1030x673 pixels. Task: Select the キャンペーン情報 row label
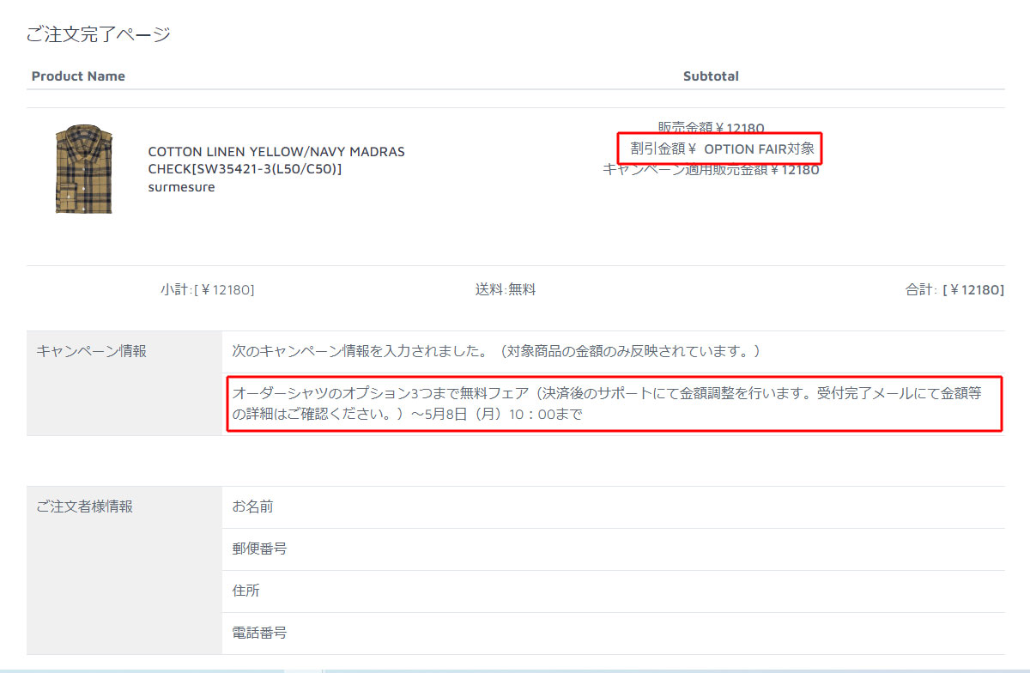[x=91, y=351]
